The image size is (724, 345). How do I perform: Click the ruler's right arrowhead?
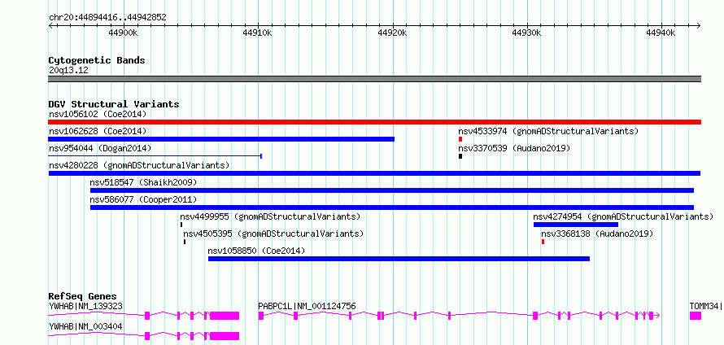[699, 25]
